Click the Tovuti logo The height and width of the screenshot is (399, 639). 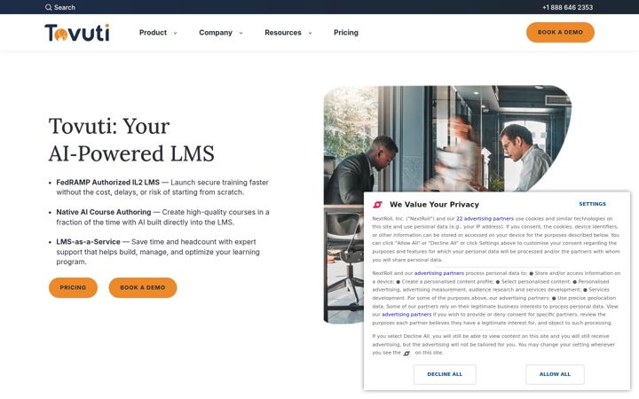(x=77, y=33)
